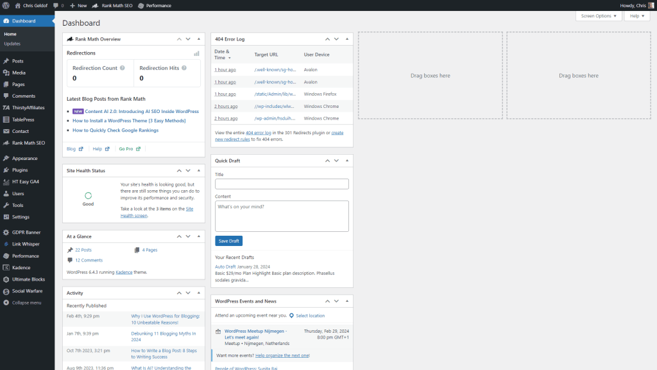The image size is (657, 370).
Task: Click the Quick Draft Content textarea
Action: click(x=282, y=216)
